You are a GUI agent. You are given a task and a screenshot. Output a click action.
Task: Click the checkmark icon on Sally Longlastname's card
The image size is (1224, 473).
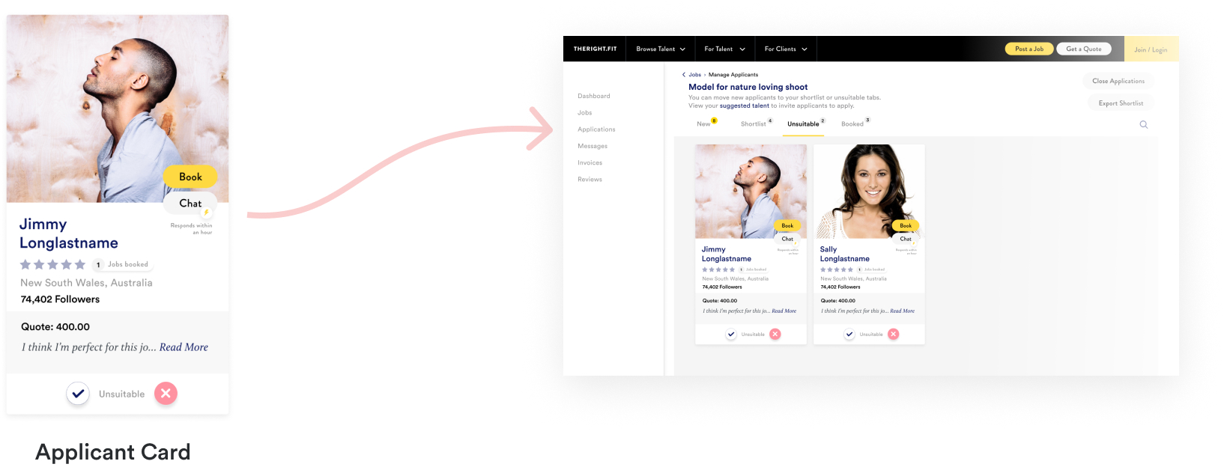pos(849,335)
